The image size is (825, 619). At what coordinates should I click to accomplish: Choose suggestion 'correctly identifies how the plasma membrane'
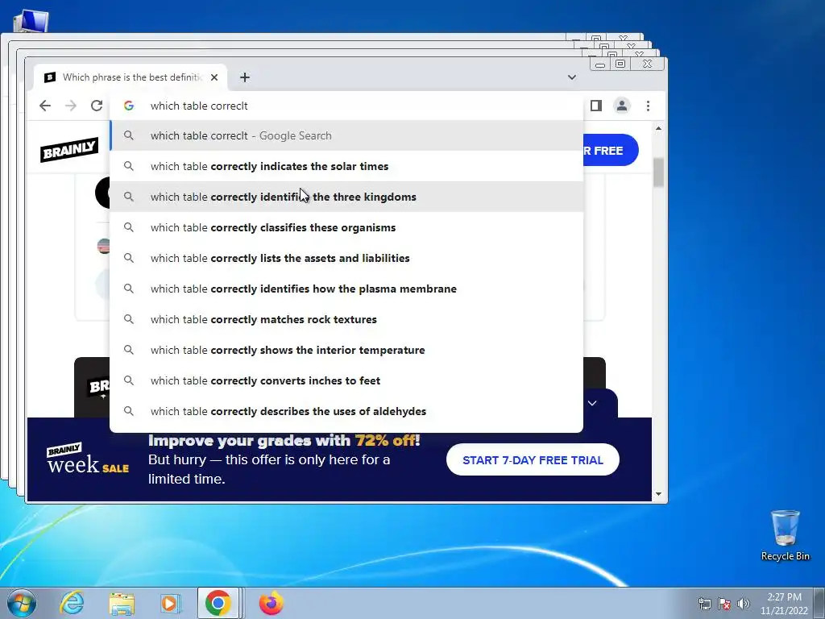(346, 289)
